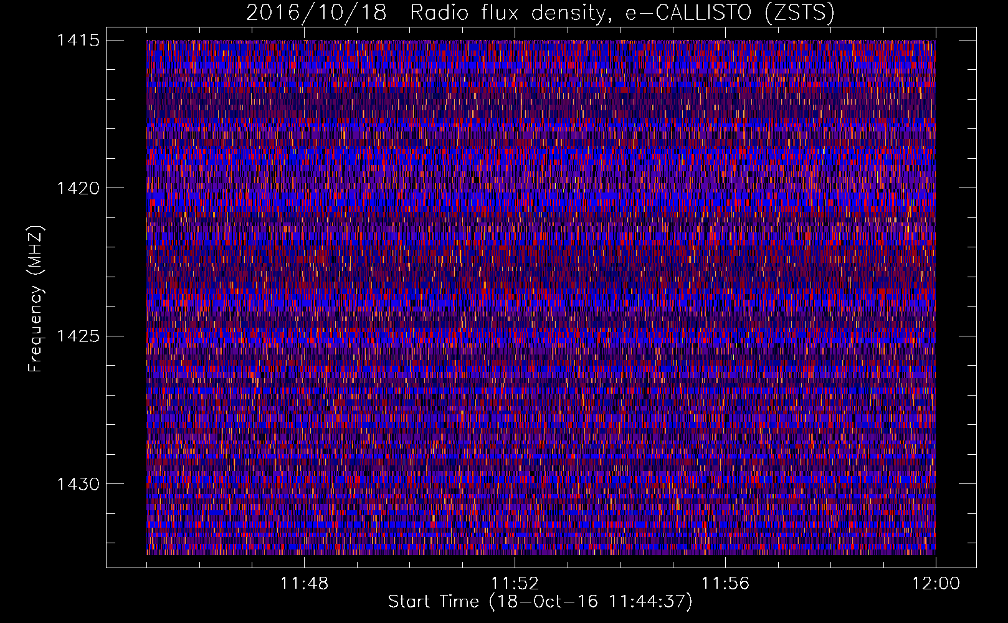Click the plot title 'Radio flux density, e-CALLISTO (ZSTS)'

tap(622, 13)
